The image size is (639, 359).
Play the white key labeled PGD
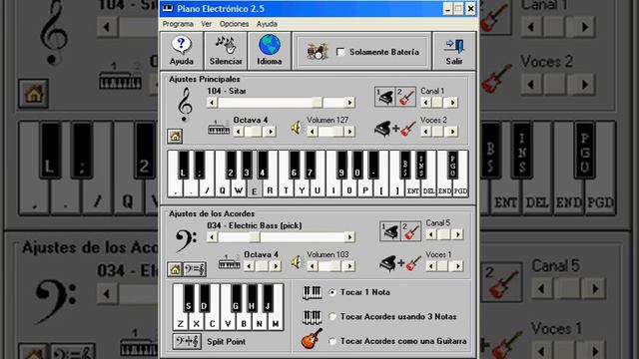460,190
